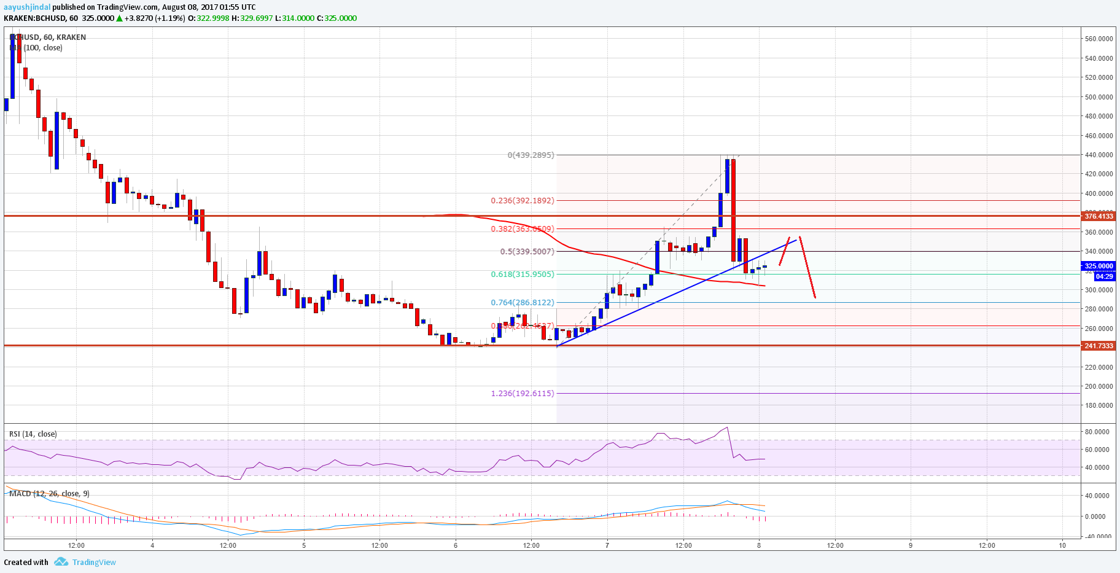Select the 0.5(339.5007) Fibonacci level label
Viewport: 1120px width, 573px height.
tap(527, 251)
